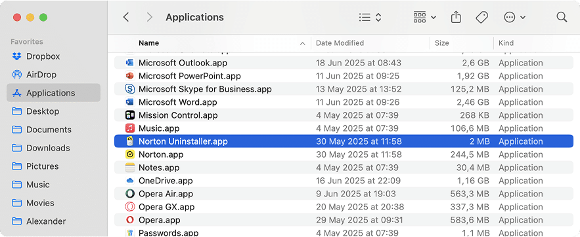Viewport: 580px width, 237px height.
Task: Go back with the left chevron
Action: [x=126, y=17]
